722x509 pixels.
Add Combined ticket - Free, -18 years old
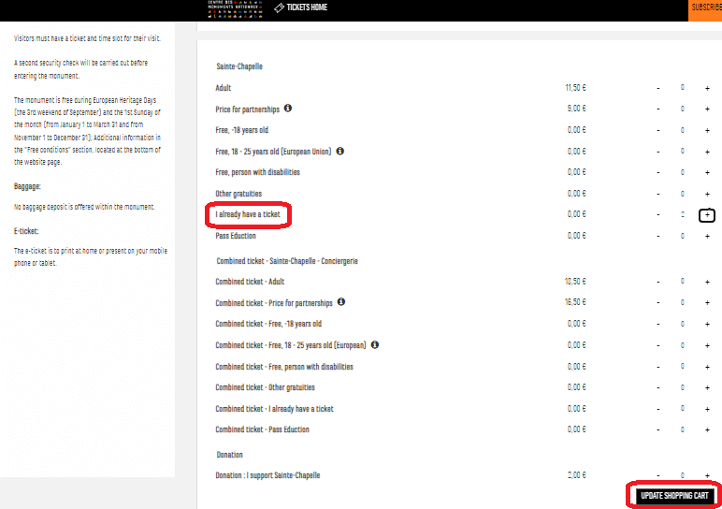pyautogui.click(x=707, y=325)
